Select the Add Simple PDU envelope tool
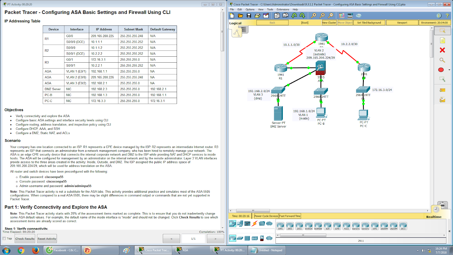The image size is (453, 255). click(x=442, y=91)
